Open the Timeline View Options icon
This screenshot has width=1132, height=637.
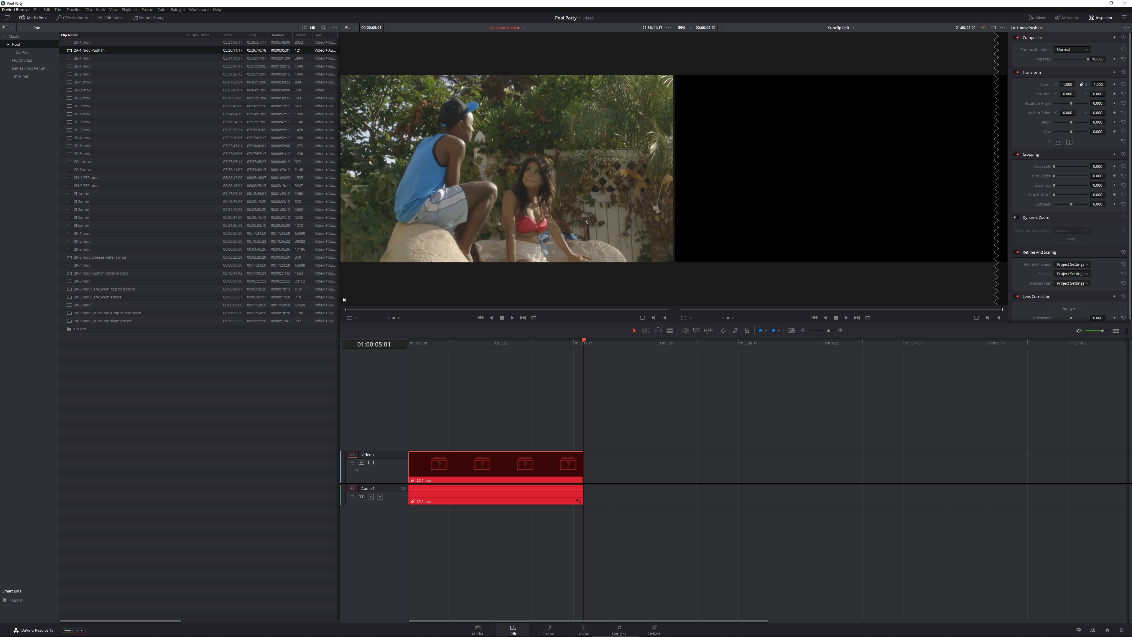tap(792, 331)
